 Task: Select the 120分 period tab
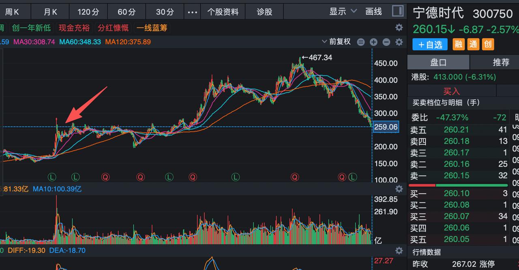(88, 12)
